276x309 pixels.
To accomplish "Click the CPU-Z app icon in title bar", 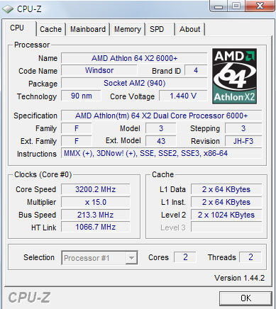I will (7, 9).
